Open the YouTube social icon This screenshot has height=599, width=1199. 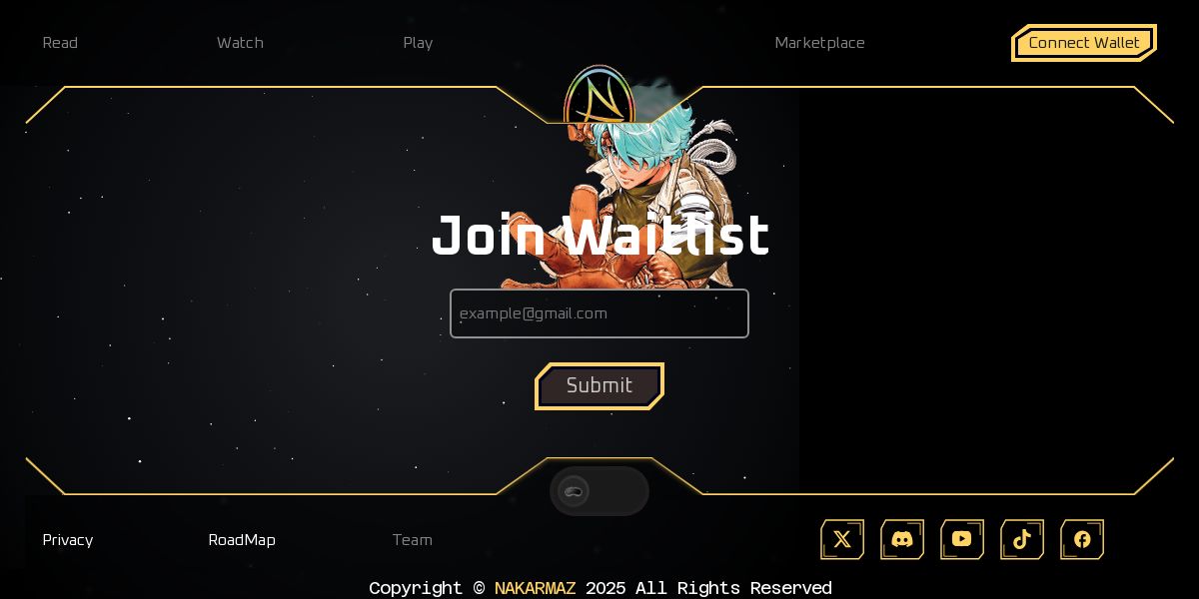coord(962,539)
